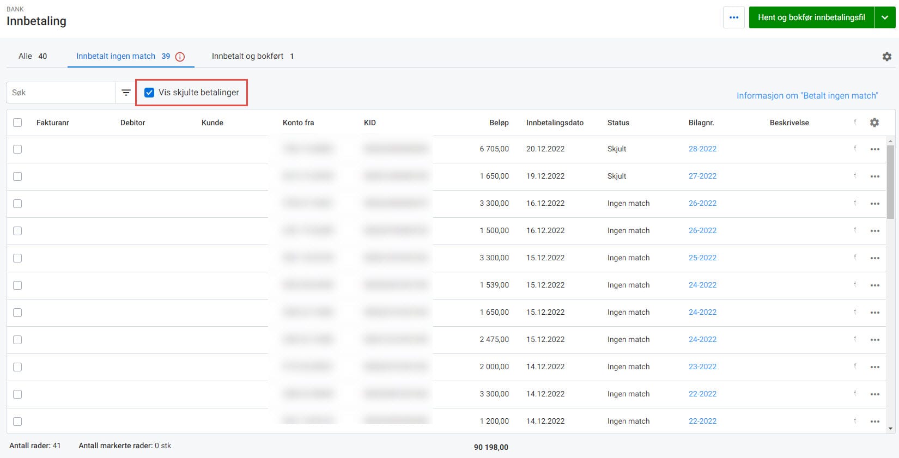Click the filter icon next to the search field
This screenshot has height=458, width=899.
tap(126, 93)
